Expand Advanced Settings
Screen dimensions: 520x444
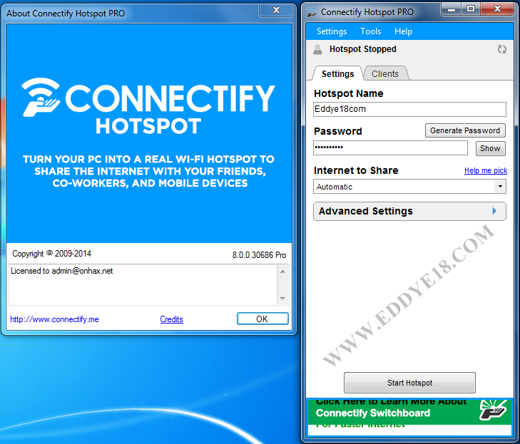pos(409,212)
